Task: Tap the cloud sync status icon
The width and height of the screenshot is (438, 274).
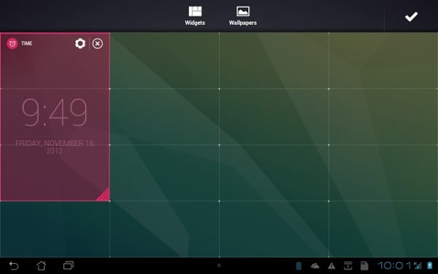Action: (315, 266)
